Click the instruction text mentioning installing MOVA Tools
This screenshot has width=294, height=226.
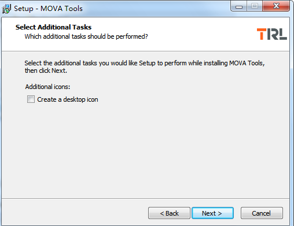pos(145,66)
